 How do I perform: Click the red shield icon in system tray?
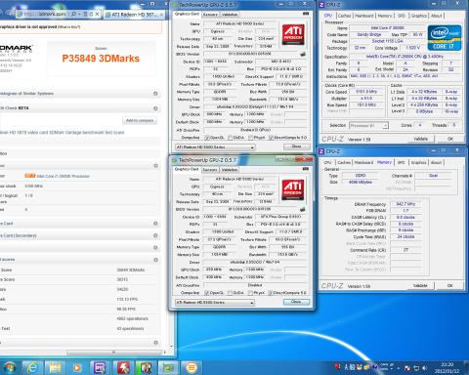coord(338,367)
